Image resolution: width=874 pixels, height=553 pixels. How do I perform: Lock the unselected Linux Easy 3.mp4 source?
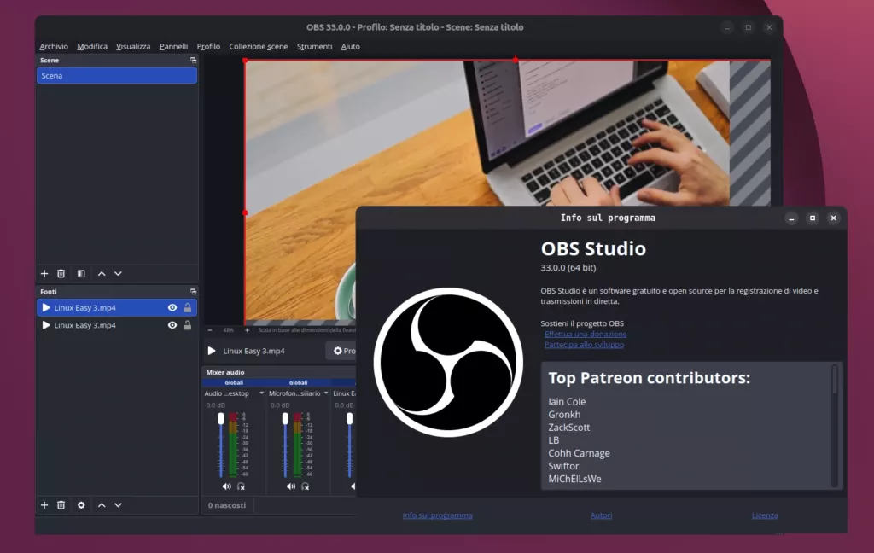click(x=188, y=325)
